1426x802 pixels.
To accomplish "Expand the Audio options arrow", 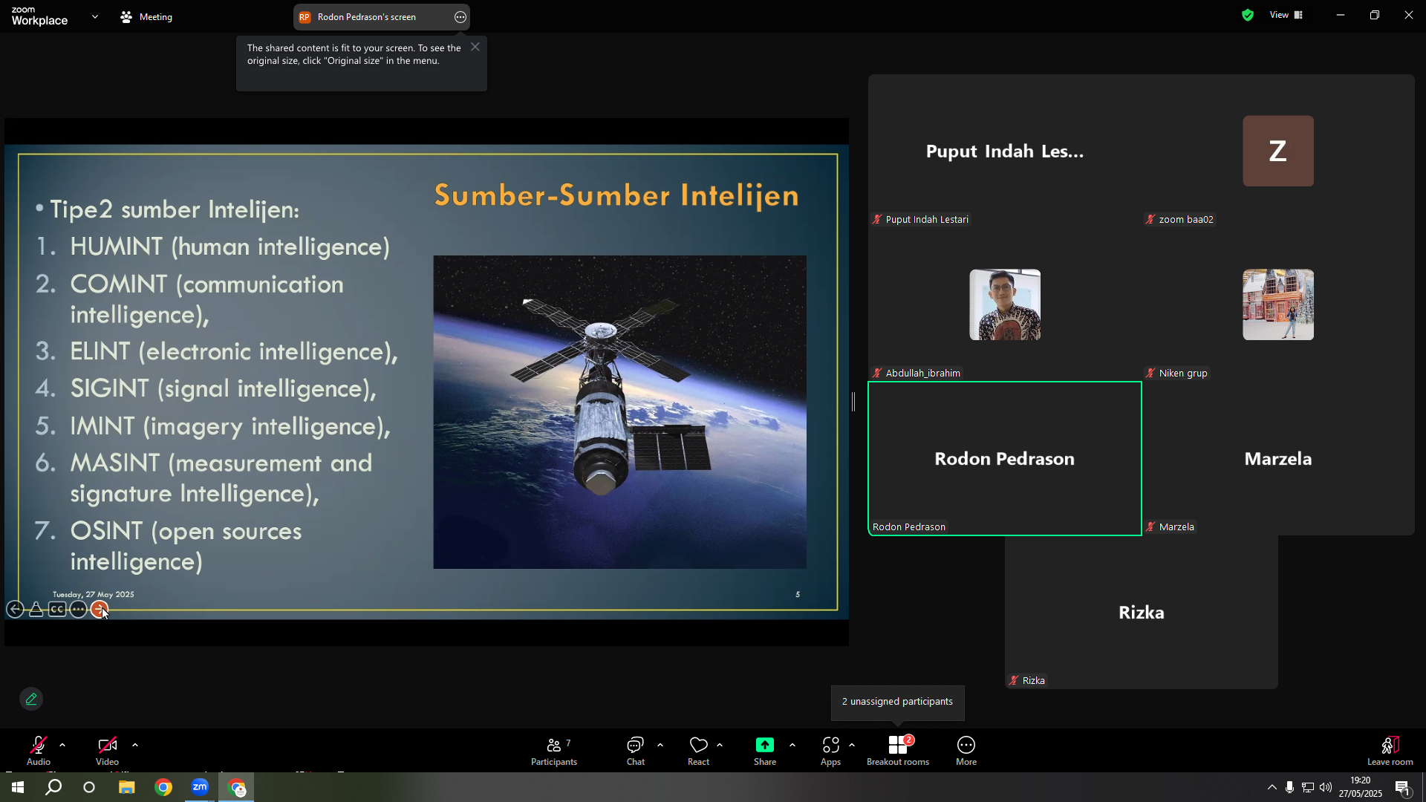I will tap(62, 745).
